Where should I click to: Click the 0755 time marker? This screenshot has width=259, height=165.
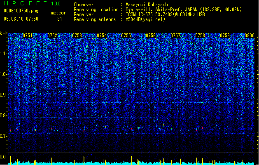click(x=126, y=35)
